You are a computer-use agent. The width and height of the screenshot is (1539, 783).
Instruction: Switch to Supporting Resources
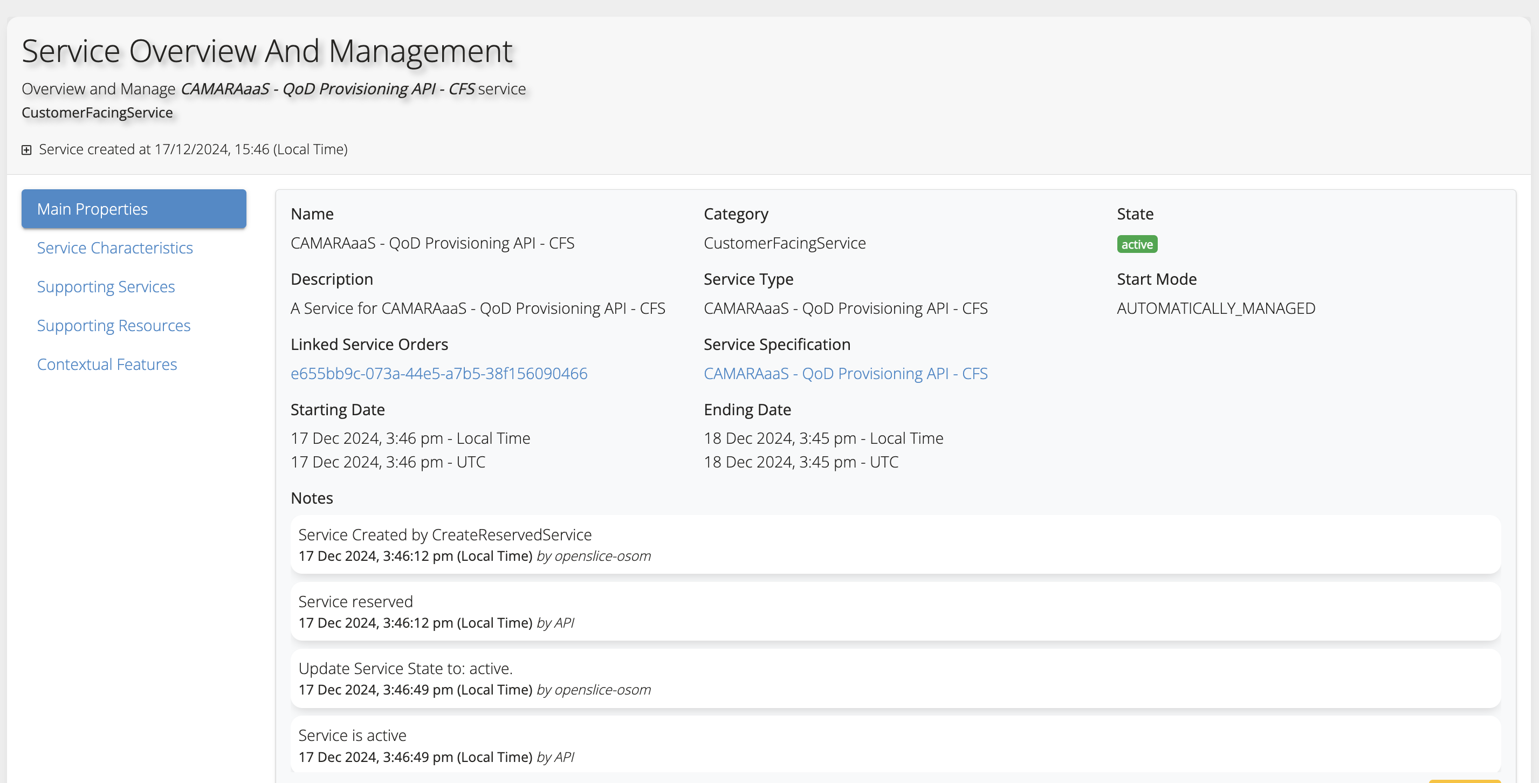114,326
